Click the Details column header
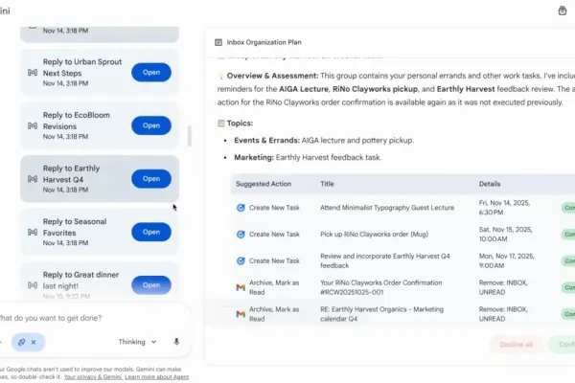Screen dimensions: 575x383 pyautogui.click(x=490, y=184)
